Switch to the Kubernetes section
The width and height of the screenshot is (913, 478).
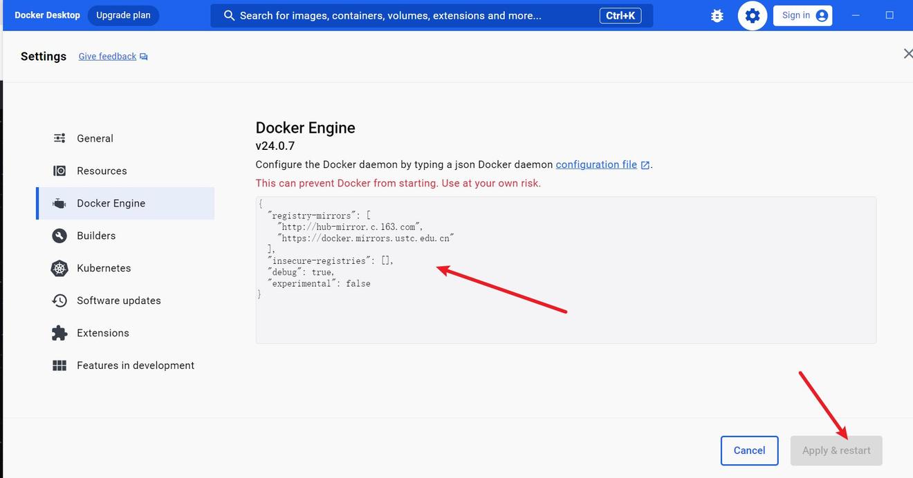104,268
